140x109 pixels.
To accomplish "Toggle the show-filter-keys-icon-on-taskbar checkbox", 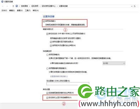I will click(47, 98).
